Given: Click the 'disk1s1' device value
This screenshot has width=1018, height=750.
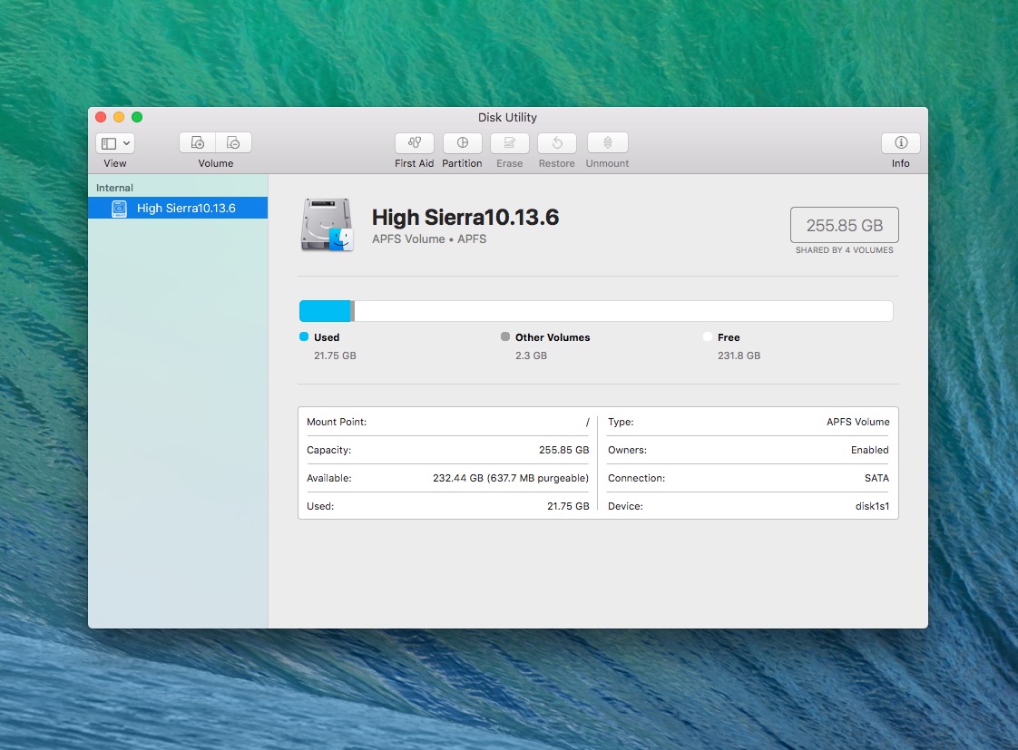Looking at the screenshot, I should (872, 506).
